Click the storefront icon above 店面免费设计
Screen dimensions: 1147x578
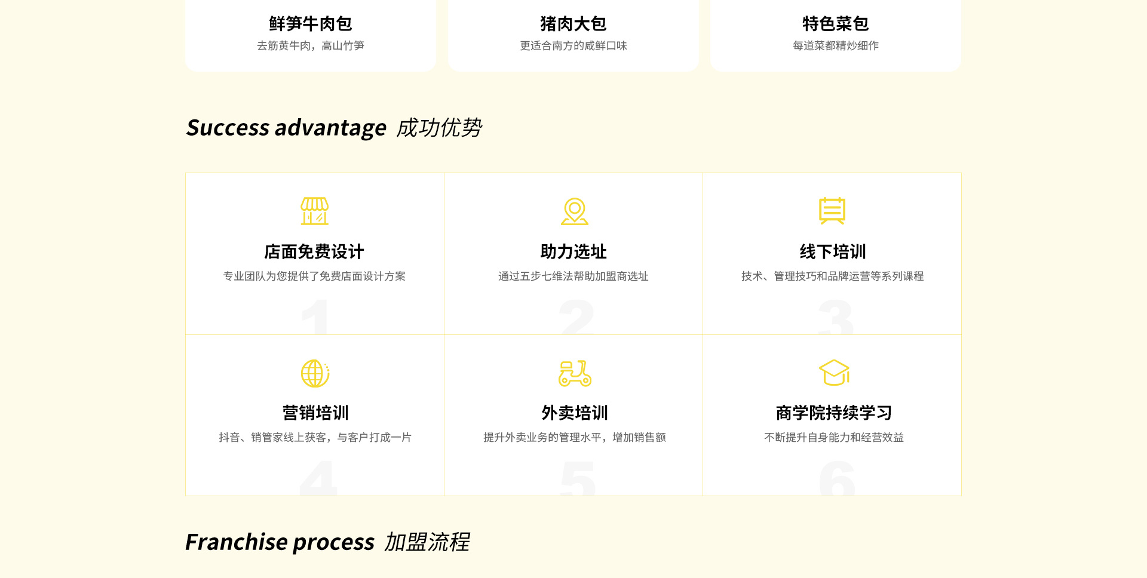coord(314,211)
